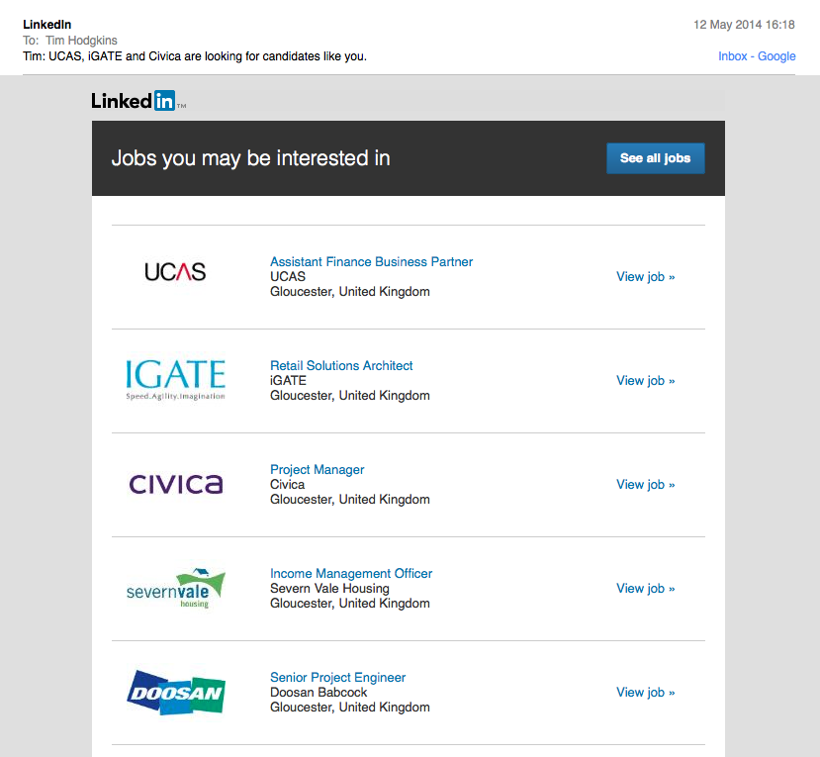
Task: Open the Inbox - Google mailbox link
Action: [x=757, y=56]
